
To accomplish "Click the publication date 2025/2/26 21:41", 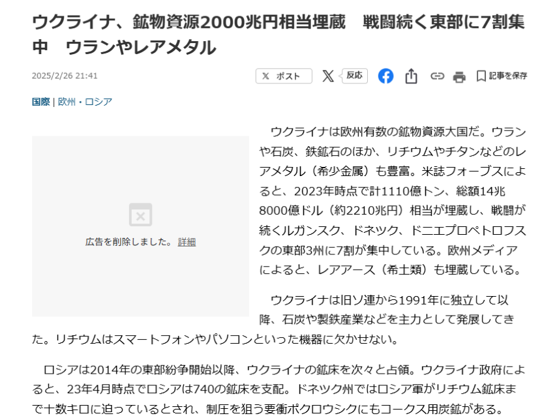I will [x=65, y=76].
